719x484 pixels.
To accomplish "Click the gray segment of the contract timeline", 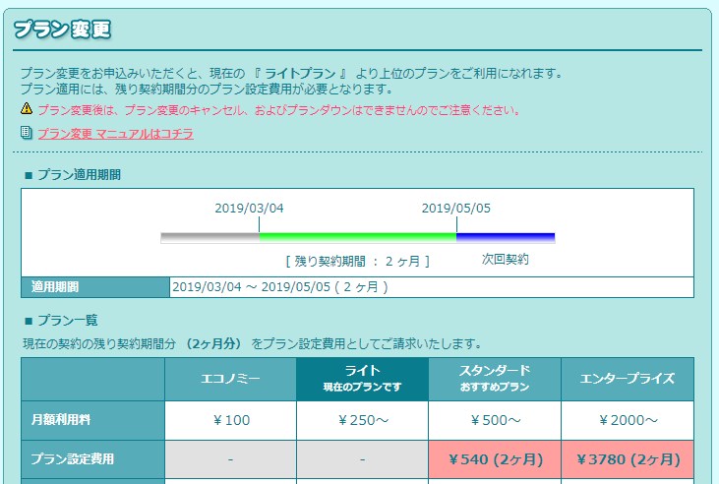I will 209,237.
